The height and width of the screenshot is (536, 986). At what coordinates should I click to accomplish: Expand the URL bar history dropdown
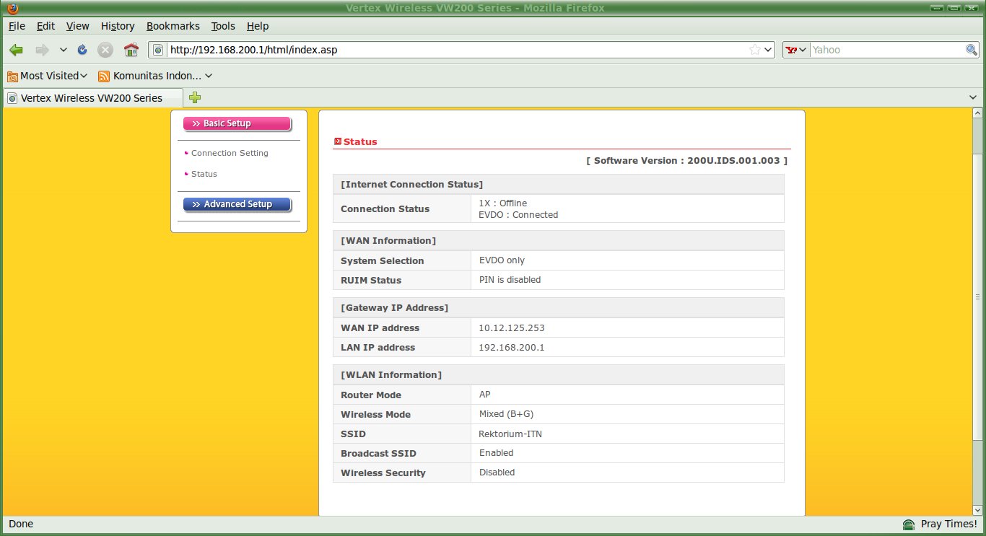tap(768, 50)
